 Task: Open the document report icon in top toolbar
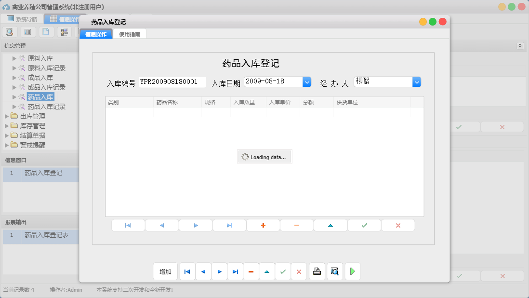pyautogui.click(x=46, y=31)
